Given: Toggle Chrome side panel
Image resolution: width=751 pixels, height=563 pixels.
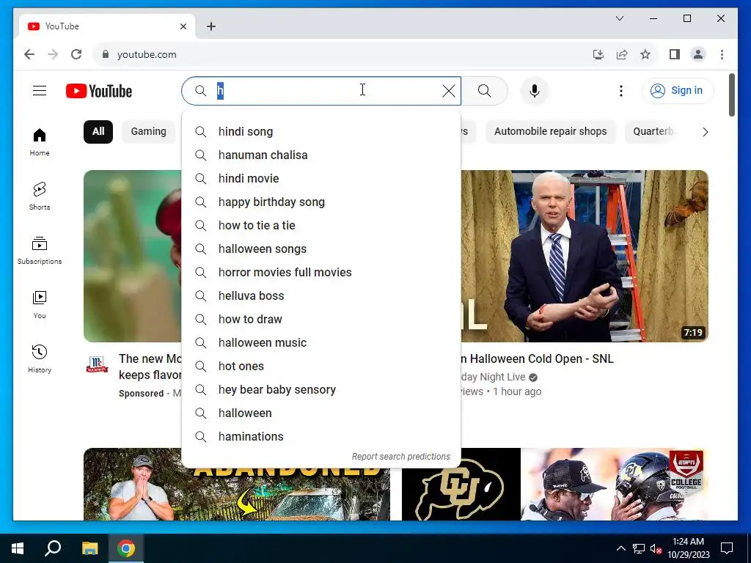Looking at the screenshot, I should 675,54.
